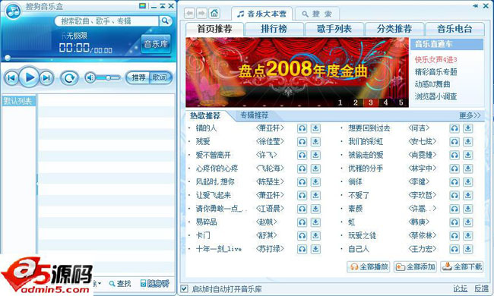Toggle the repeat/loop playback mode icon

69,77
